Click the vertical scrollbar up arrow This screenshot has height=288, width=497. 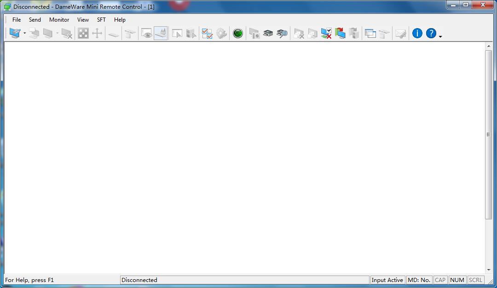[x=488, y=46]
